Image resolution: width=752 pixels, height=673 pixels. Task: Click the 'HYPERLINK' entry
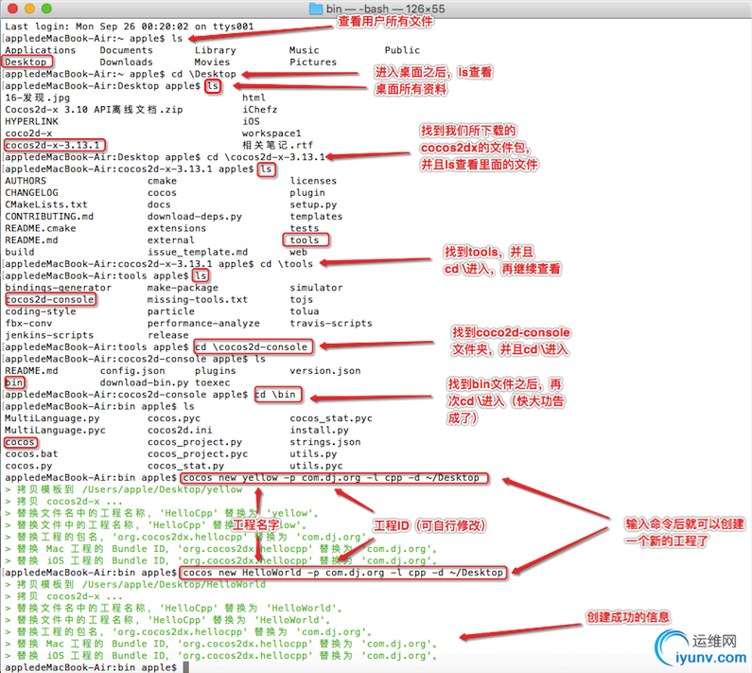(x=31, y=122)
